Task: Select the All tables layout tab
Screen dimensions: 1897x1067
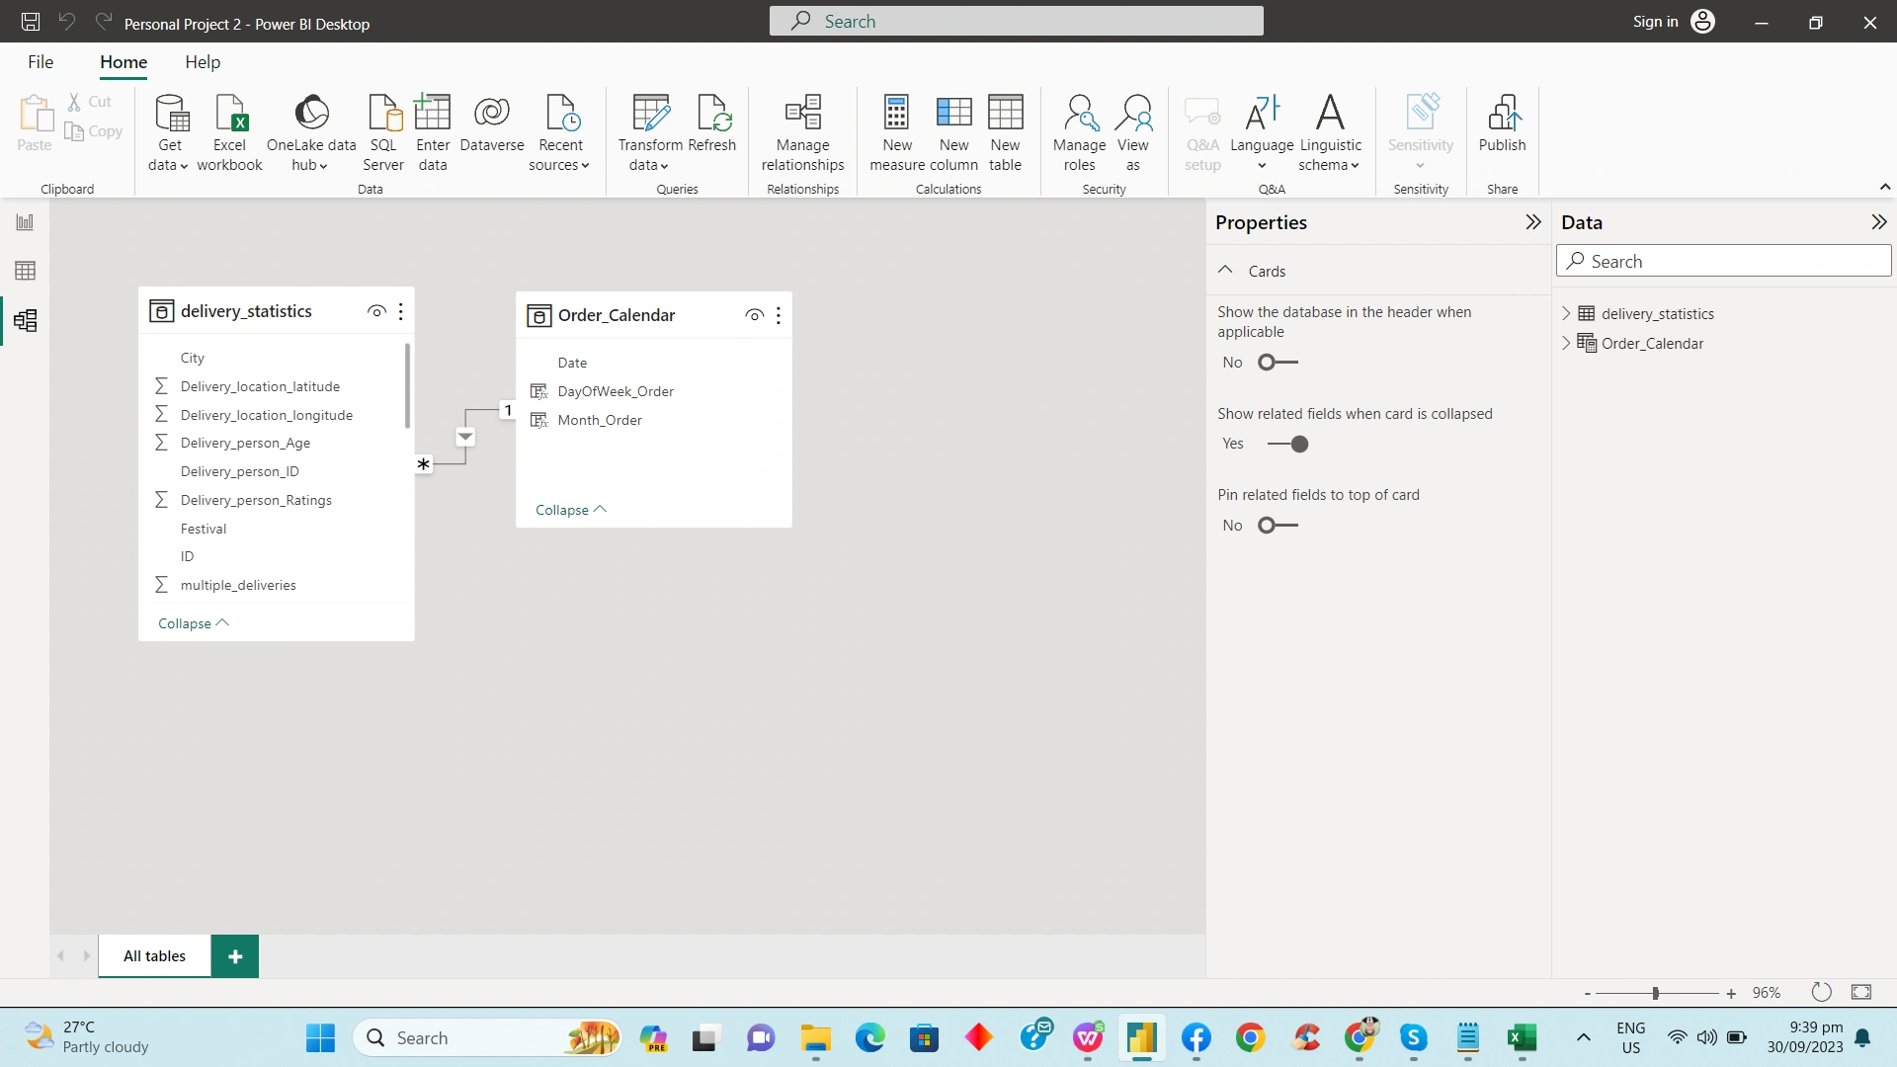Action: (x=154, y=955)
